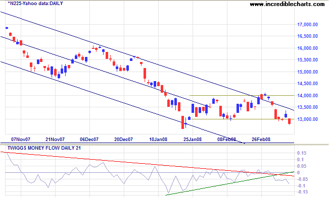329x199 pixels.
Task: Click the -0.15 money flow axis value
Action: point(303,191)
